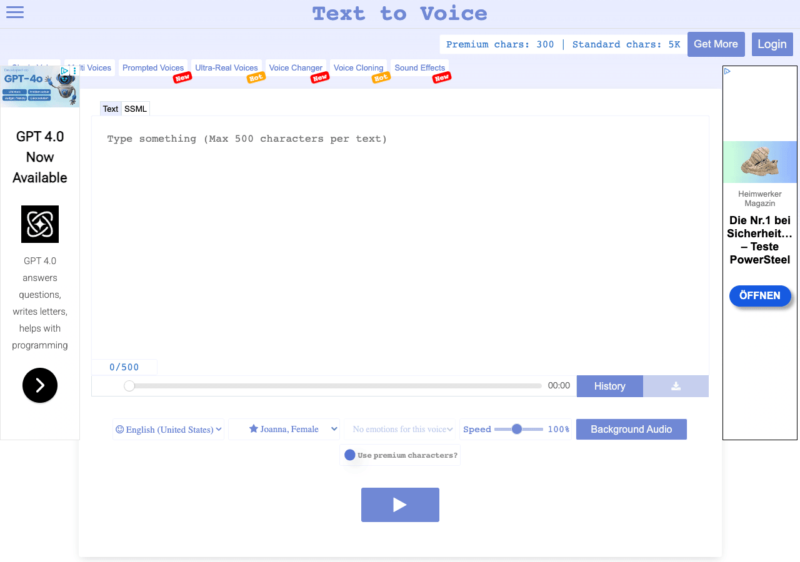The image size is (800, 562).
Task: Switch to the Text tab
Action: pos(111,109)
